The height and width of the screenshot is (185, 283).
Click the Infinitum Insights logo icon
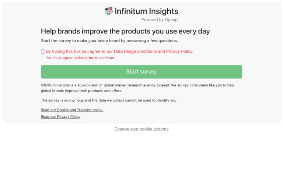[x=109, y=11]
